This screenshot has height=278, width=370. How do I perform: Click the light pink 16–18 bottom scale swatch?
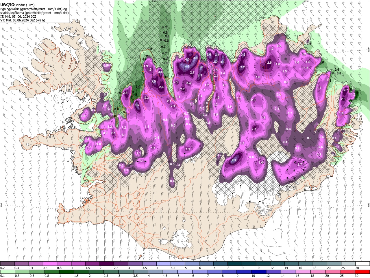[303, 272]
